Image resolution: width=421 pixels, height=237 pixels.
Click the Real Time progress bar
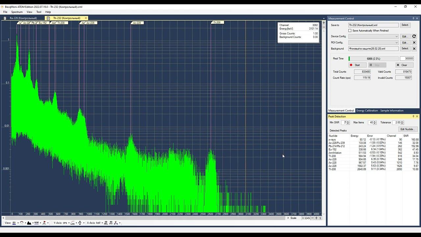pos(373,59)
